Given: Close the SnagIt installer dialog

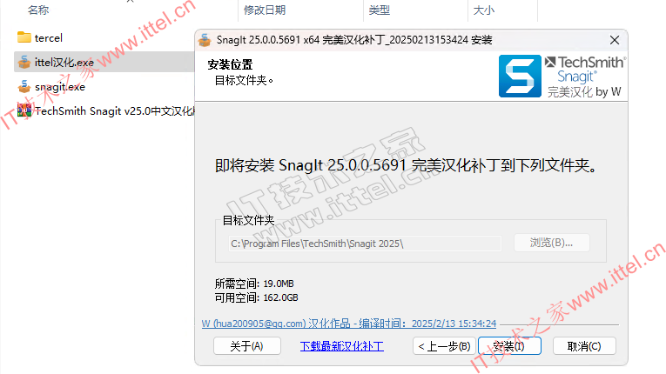Looking at the screenshot, I should click(614, 40).
